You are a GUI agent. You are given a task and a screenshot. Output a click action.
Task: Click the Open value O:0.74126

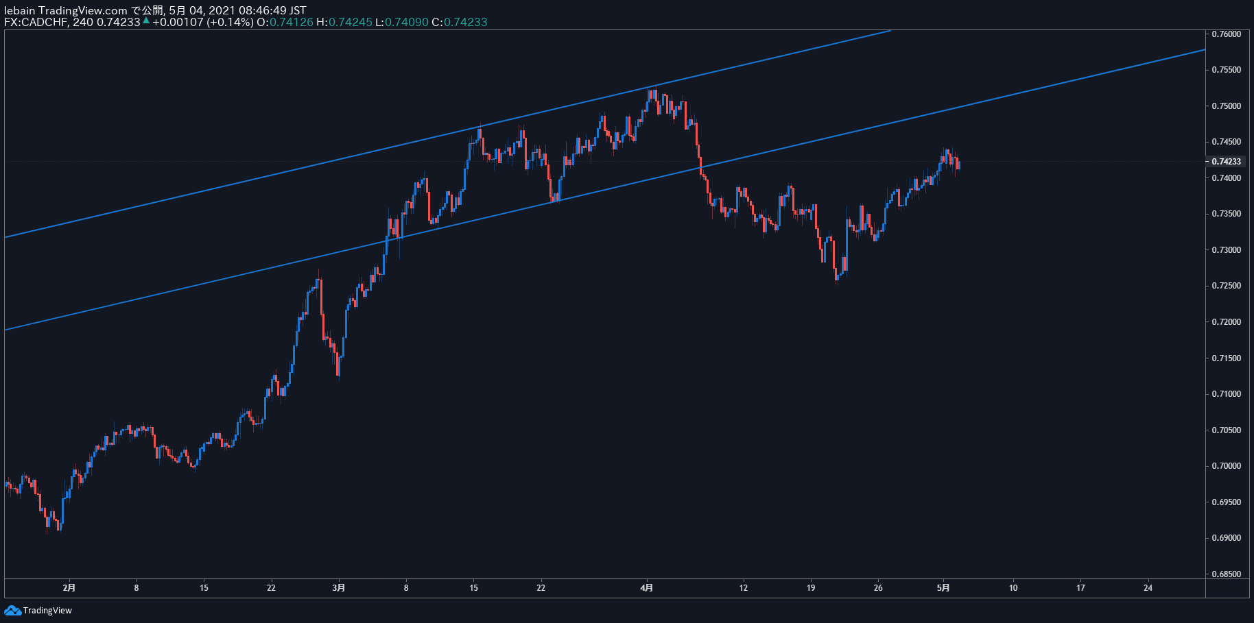click(x=285, y=22)
